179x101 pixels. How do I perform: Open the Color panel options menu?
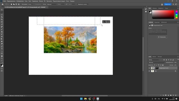pos(178,8)
